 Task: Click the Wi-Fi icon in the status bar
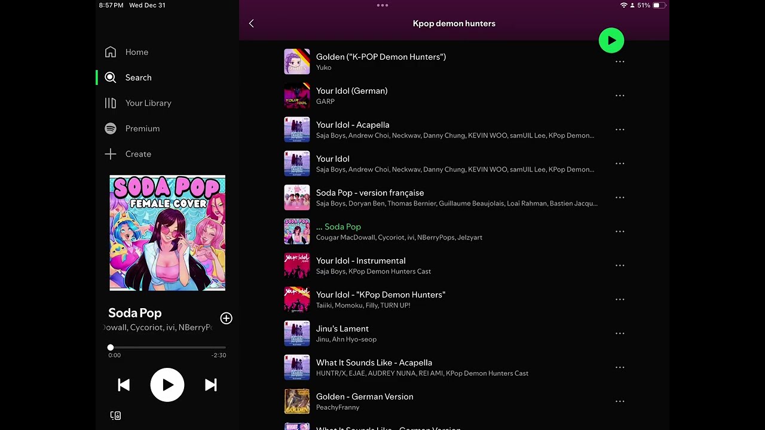coord(624,5)
